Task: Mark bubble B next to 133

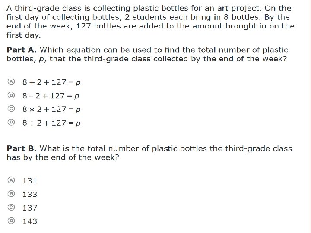Action: pos(12,194)
